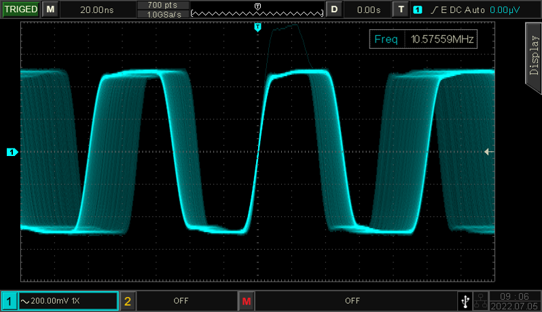Click the Freq measurement label
Screen dimensions: 542x312
[386, 39]
